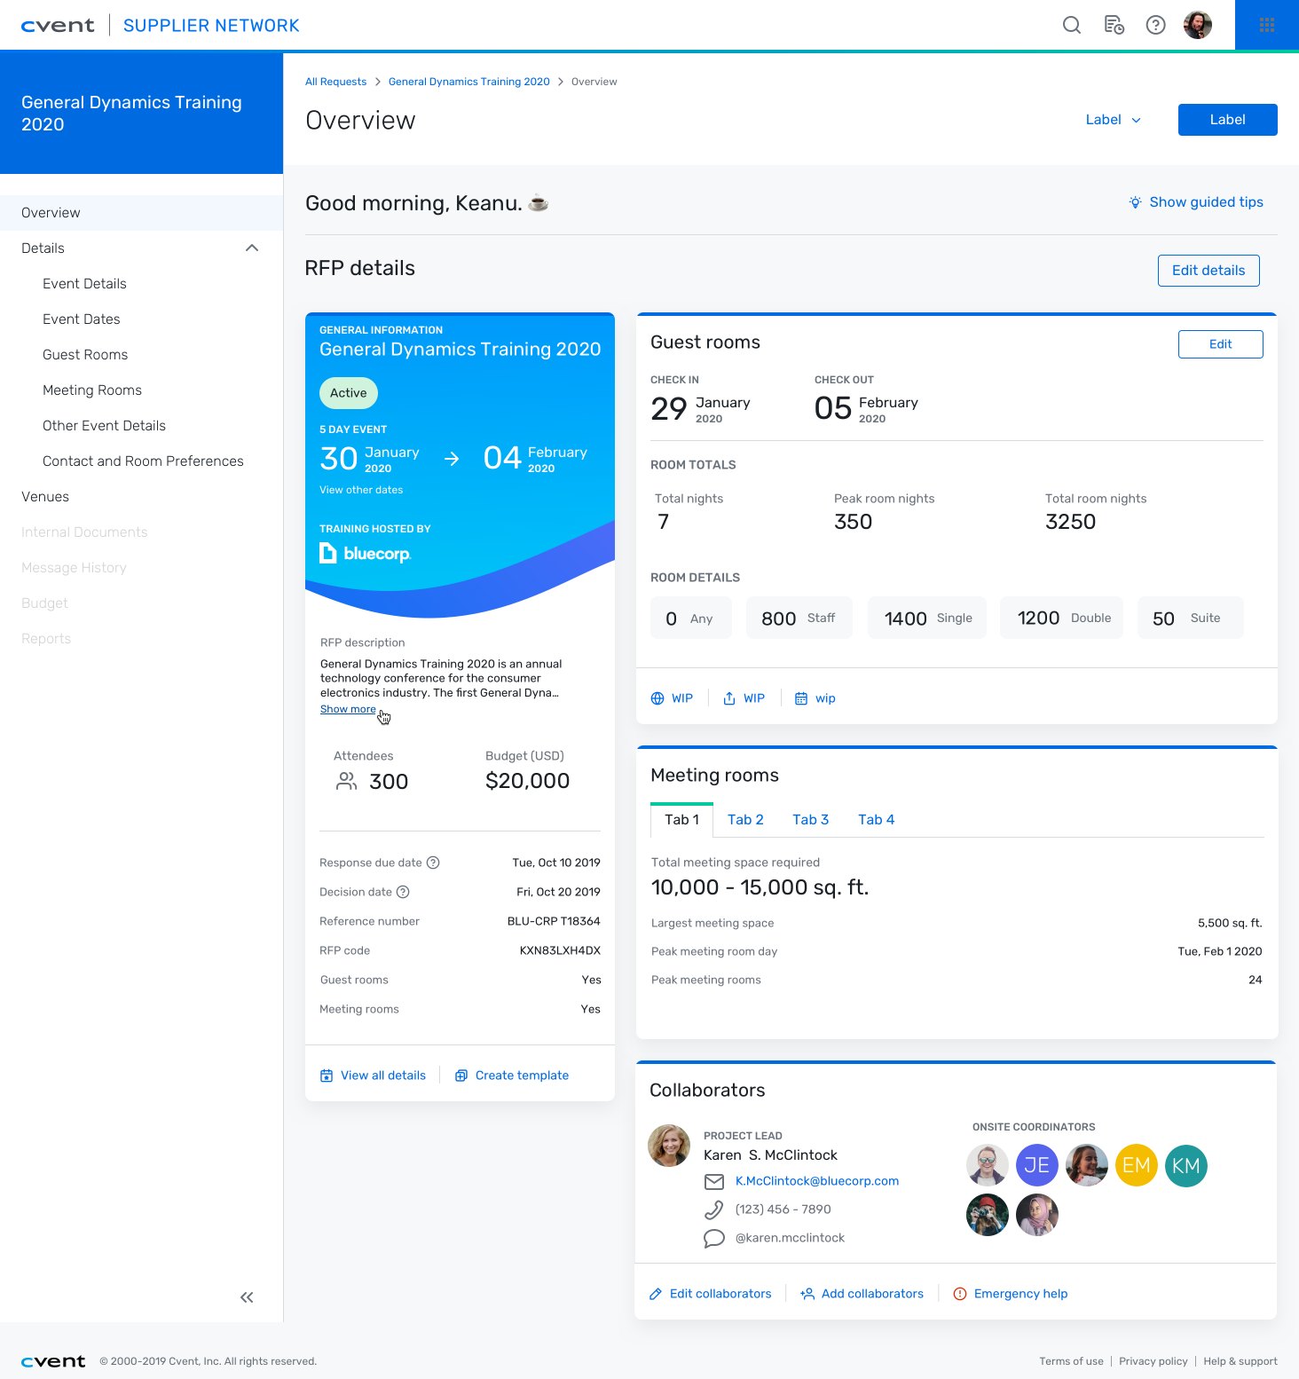Select the EM coordinator avatar
Viewport: 1299px width, 1379px height.
pos(1136,1165)
